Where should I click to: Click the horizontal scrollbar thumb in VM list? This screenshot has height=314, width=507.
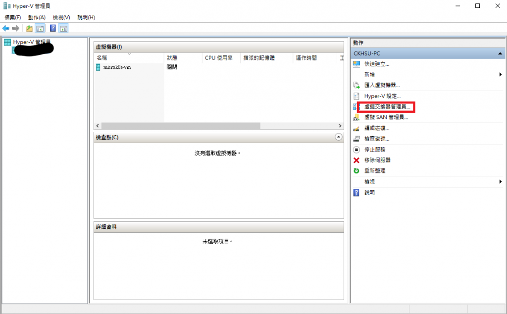181,126
